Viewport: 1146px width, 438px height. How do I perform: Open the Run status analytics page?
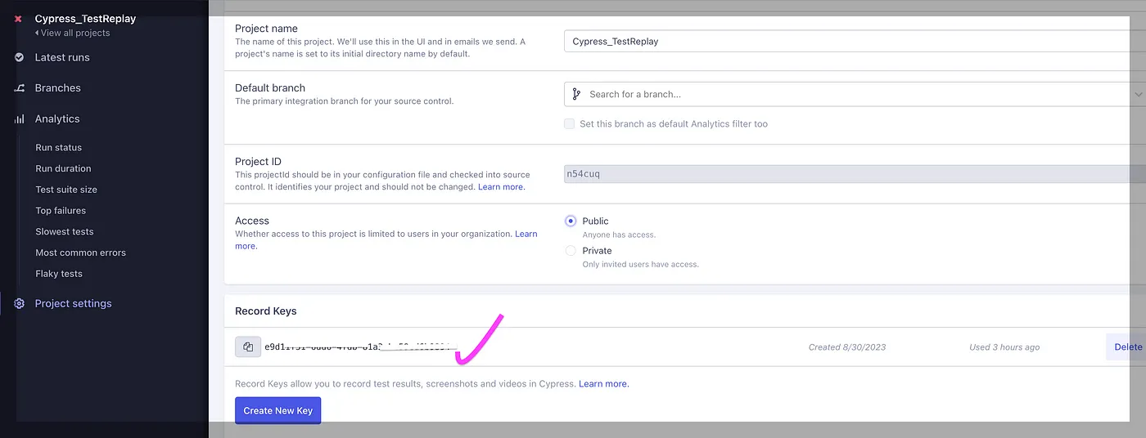[58, 147]
